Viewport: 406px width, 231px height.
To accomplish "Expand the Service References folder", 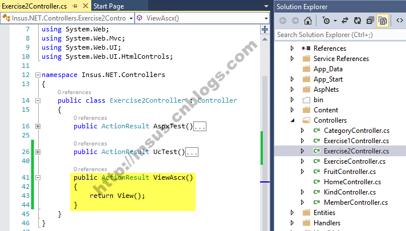I will click(292, 59).
